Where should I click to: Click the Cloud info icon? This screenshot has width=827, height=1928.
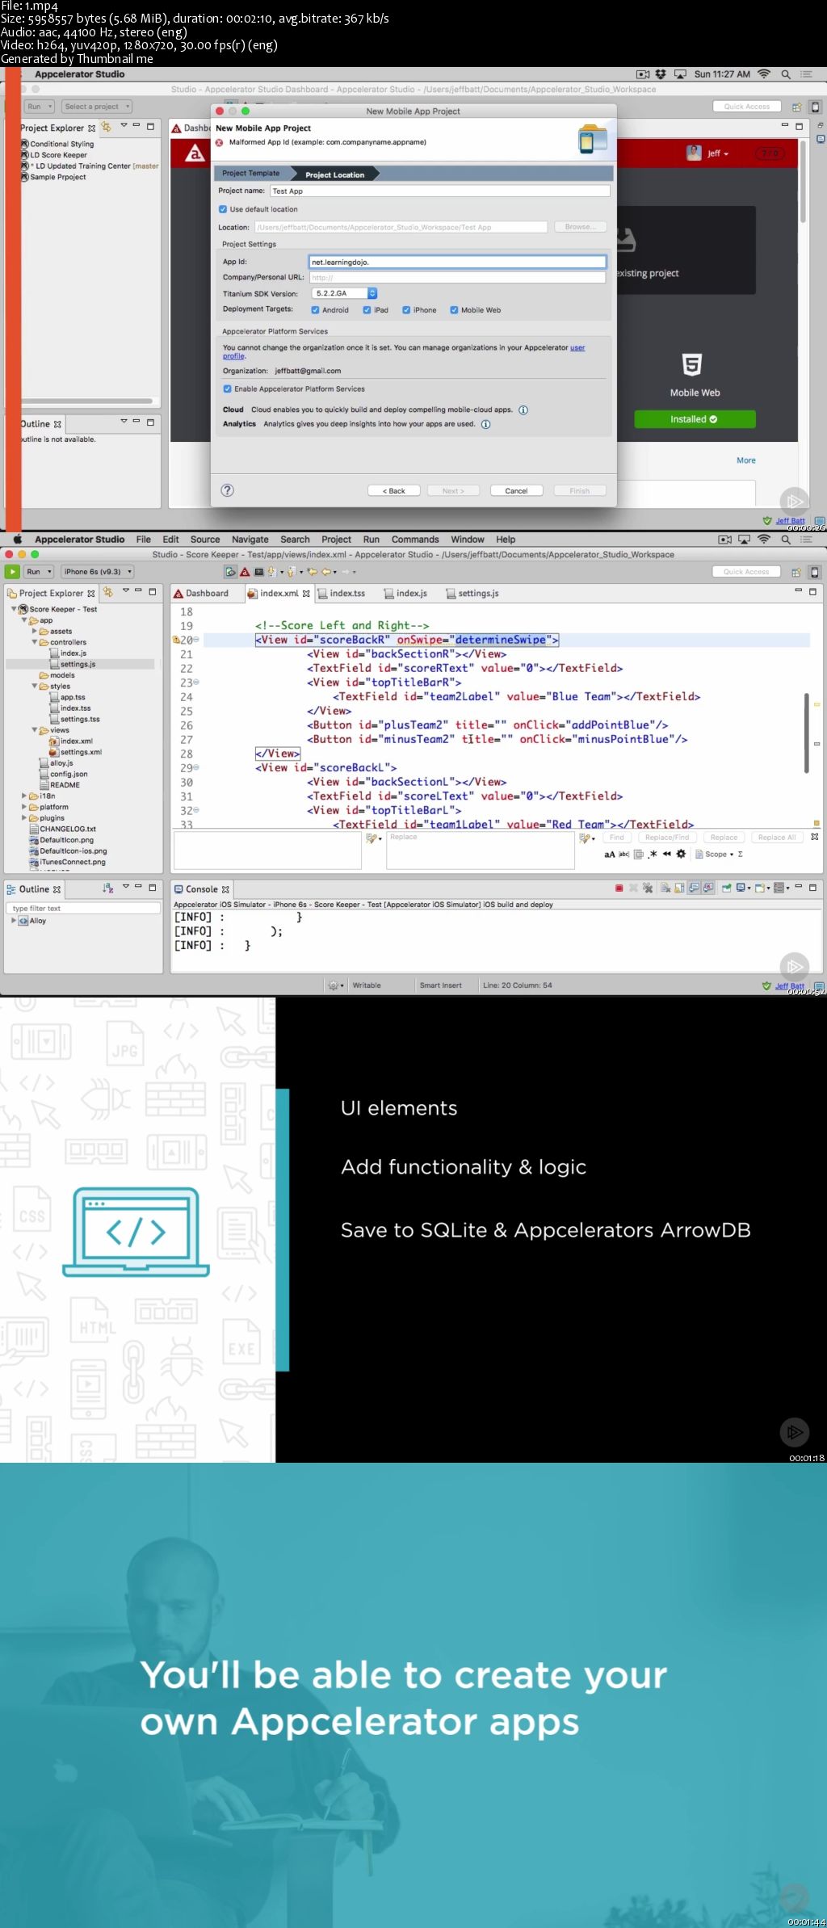523,410
